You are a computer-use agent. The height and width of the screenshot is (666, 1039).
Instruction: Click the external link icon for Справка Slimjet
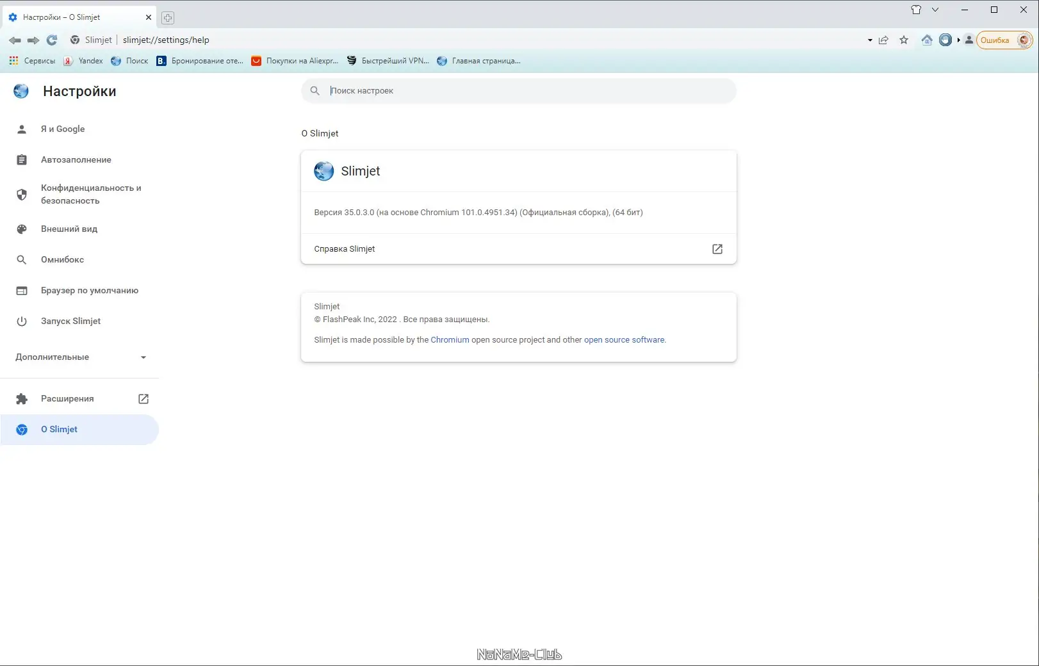pyautogui.click(x=717, y=249)
